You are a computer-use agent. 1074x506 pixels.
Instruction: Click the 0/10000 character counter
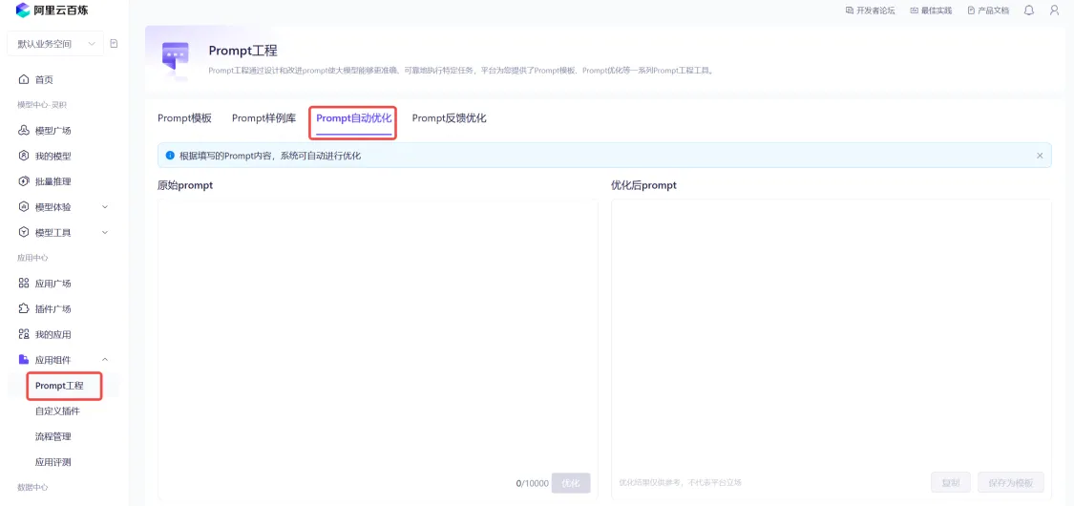tap(532, 483)
